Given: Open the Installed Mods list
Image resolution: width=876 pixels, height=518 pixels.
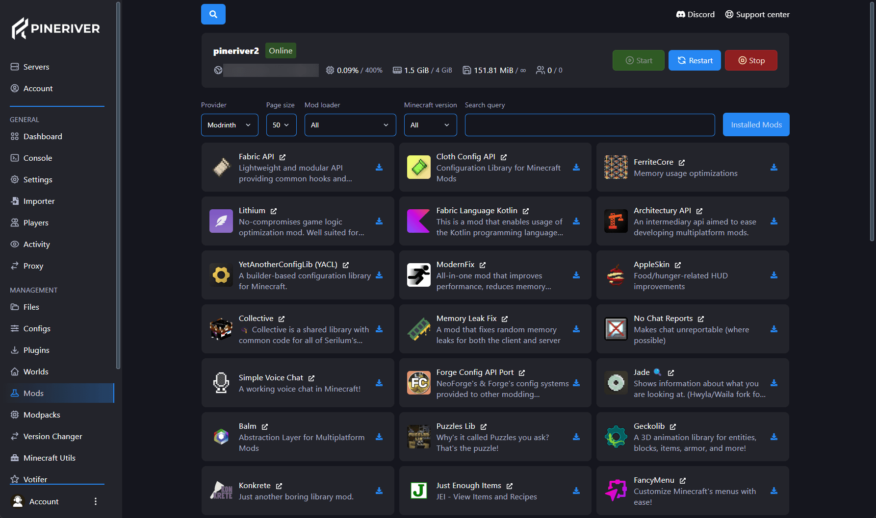Looking at the screenshot, I should (756, 124).
